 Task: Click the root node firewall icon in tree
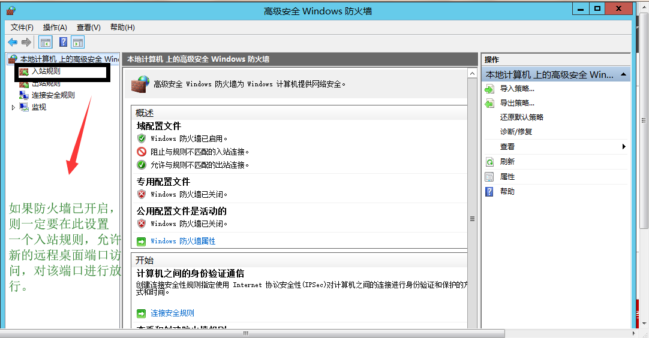[x=13, y=59]
